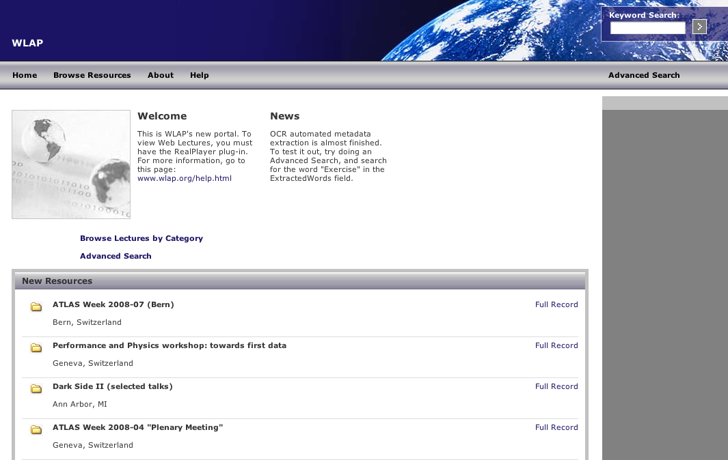
Task: Focus the Keyword Search text field
Action: 647,28
